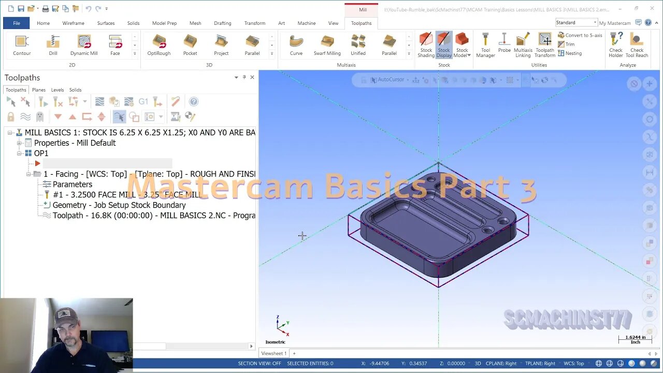Run Check Tool Reach
663x373 pixels.
click(x=637, y=46)
